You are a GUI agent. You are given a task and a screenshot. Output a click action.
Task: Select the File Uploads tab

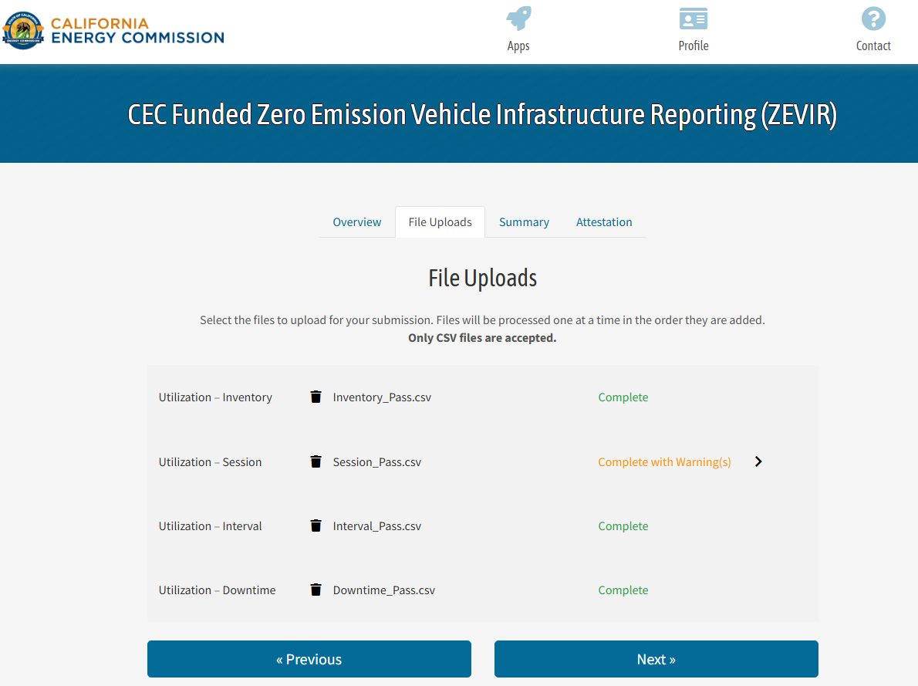point(440,221)
